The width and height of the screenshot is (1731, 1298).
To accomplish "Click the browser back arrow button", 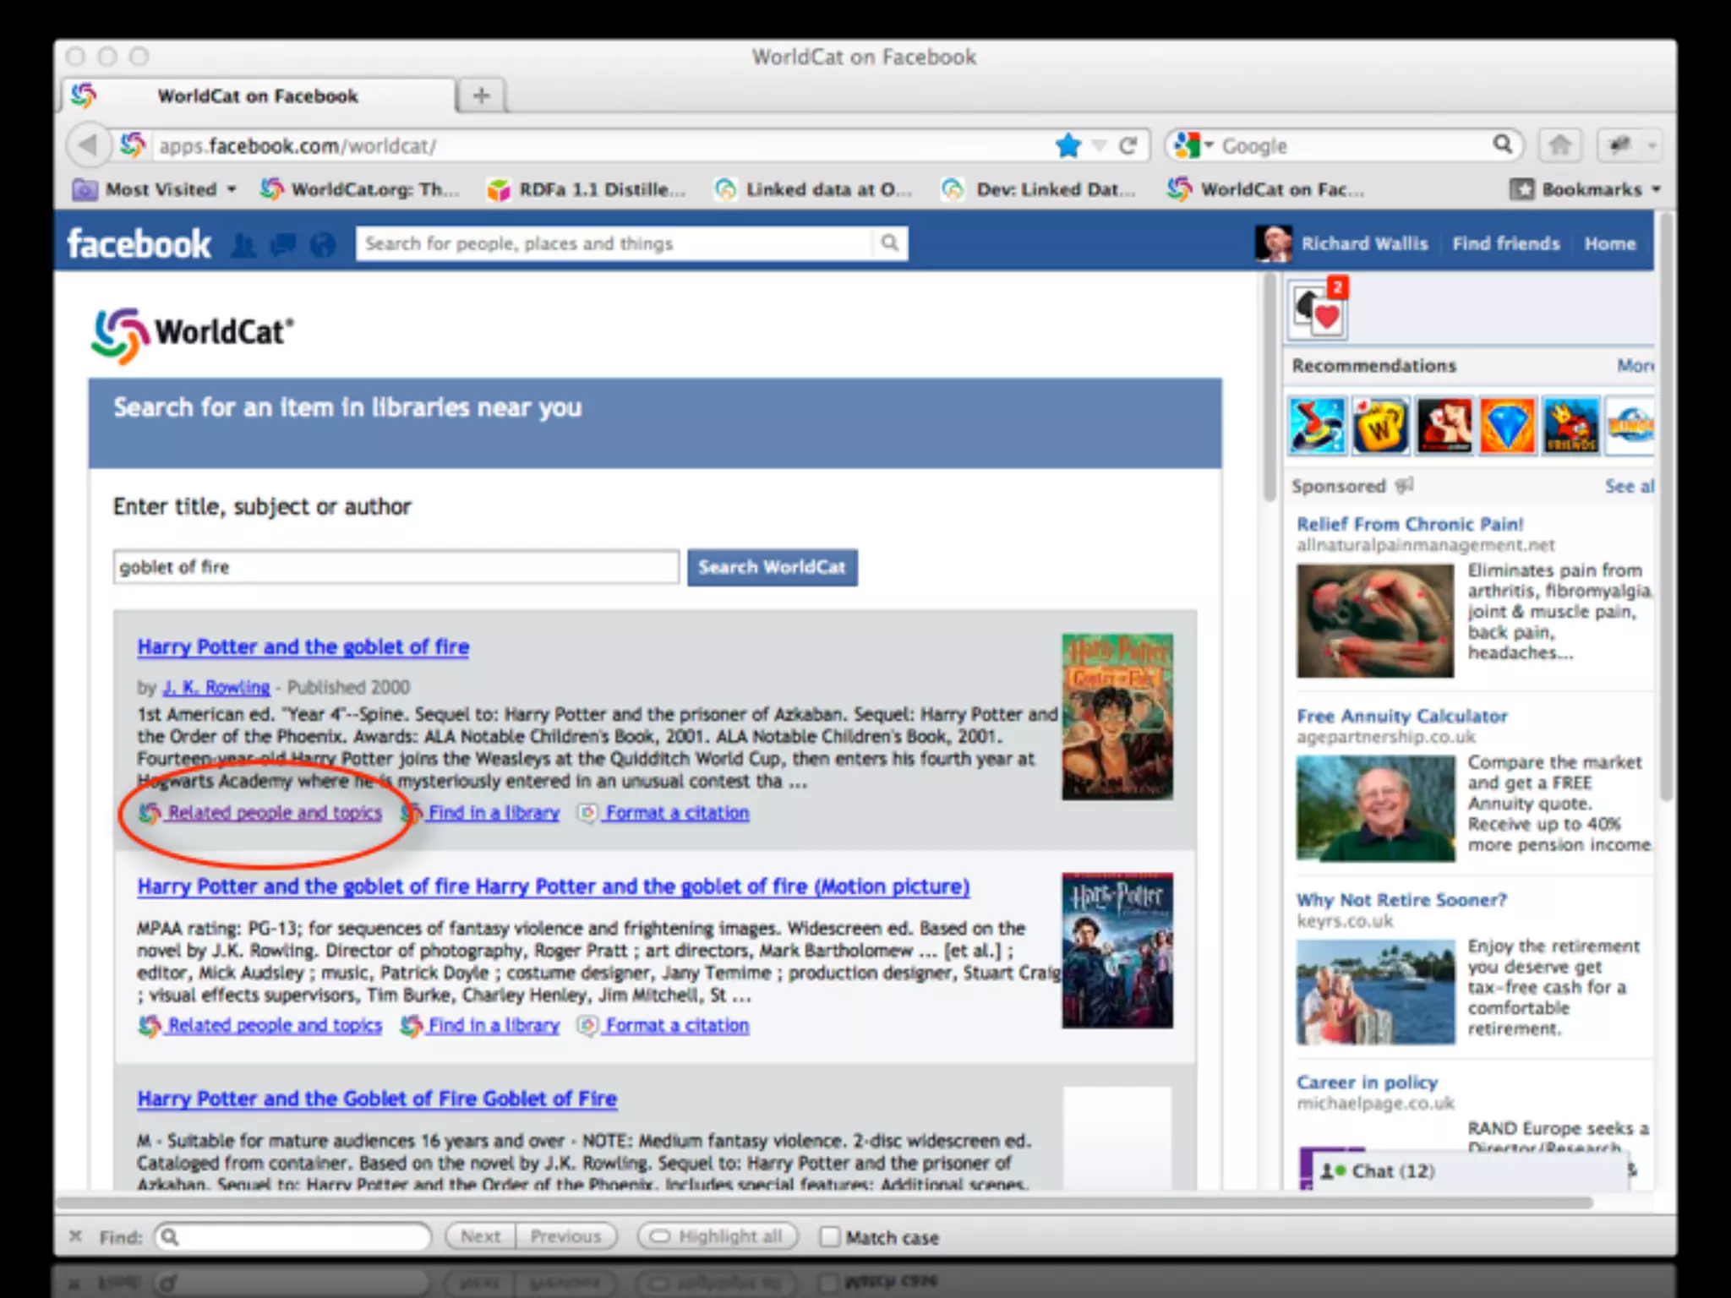I will pyautogui.click(x=88, y=145).
